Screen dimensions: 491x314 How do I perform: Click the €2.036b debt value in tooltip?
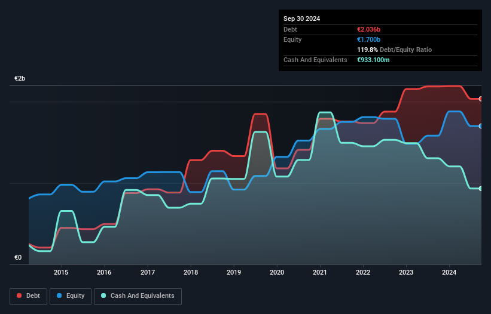pos(368,29)
